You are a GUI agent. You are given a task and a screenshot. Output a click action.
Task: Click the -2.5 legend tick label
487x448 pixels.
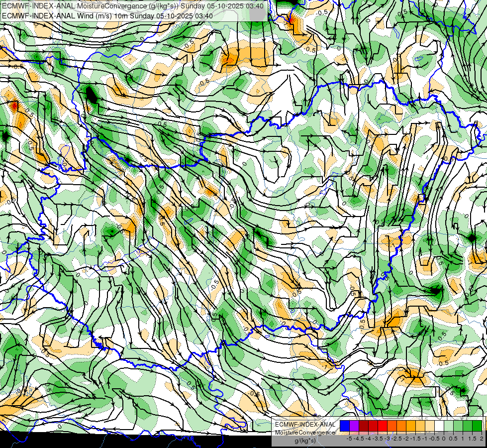point(396,439)
